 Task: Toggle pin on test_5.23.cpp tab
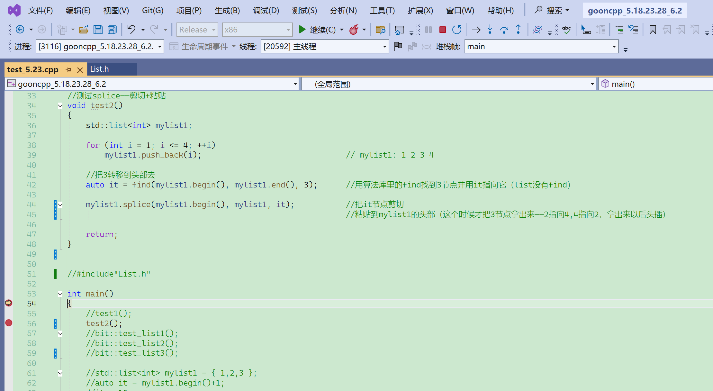(x=68, y=69)
